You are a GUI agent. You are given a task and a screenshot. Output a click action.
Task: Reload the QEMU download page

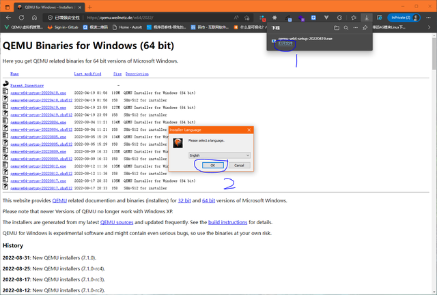coord(21,18)
